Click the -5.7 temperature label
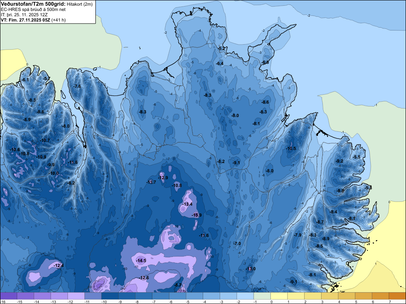 (x=47, y=78)
